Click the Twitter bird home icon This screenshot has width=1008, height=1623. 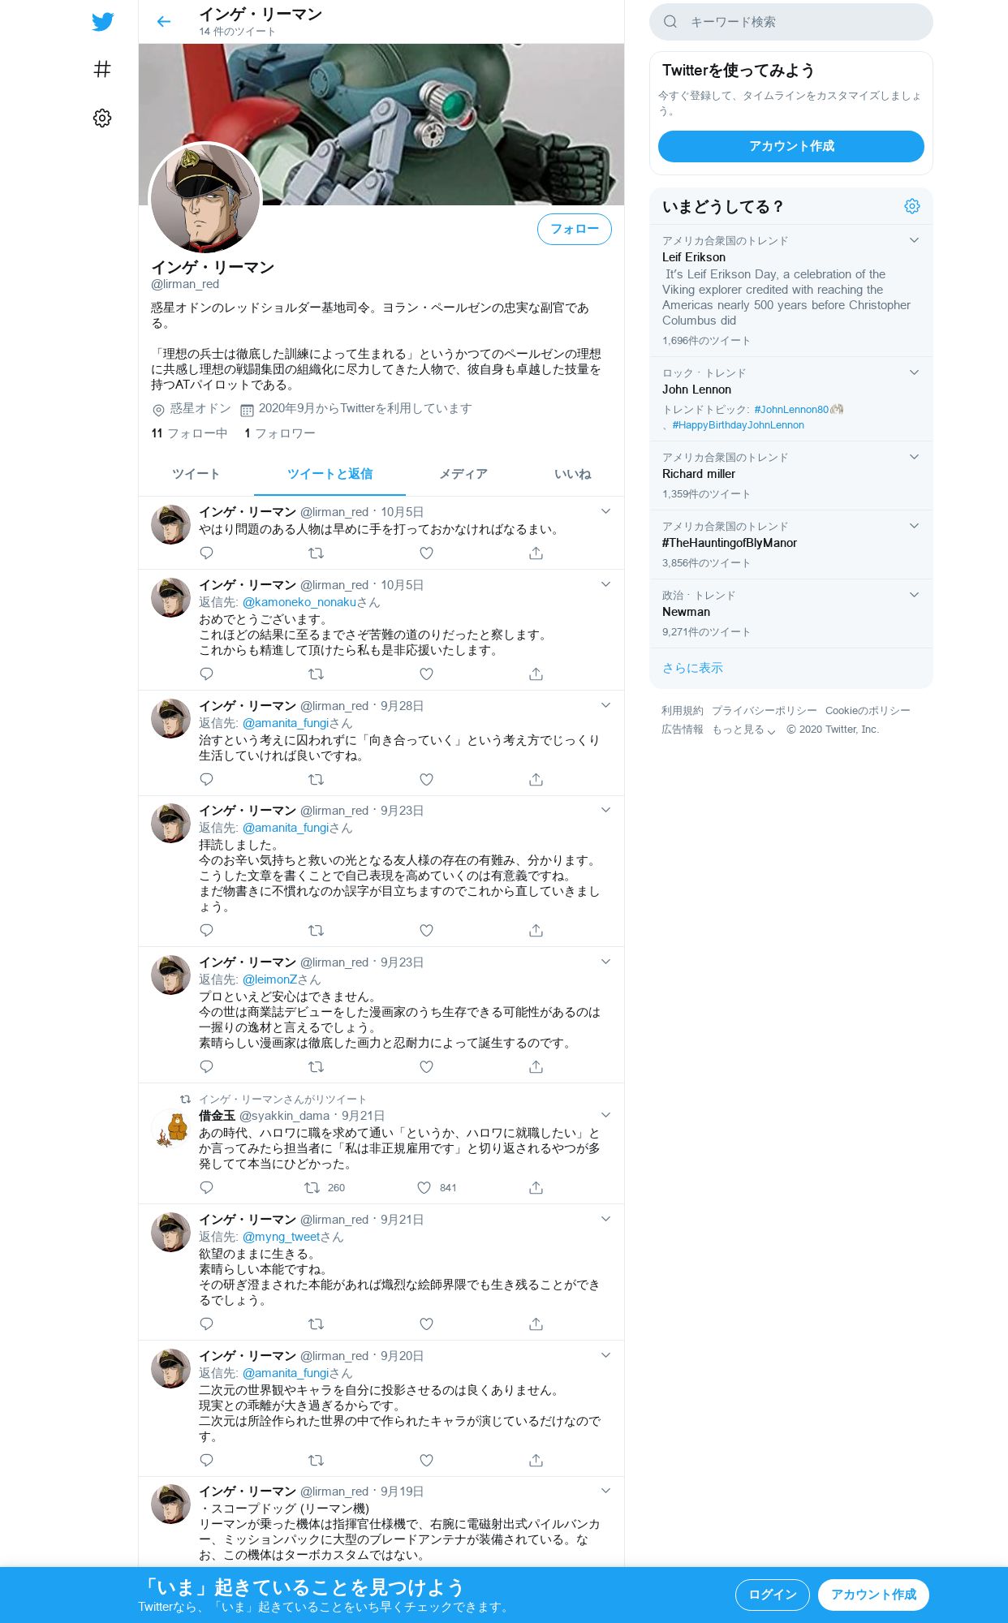102,22
